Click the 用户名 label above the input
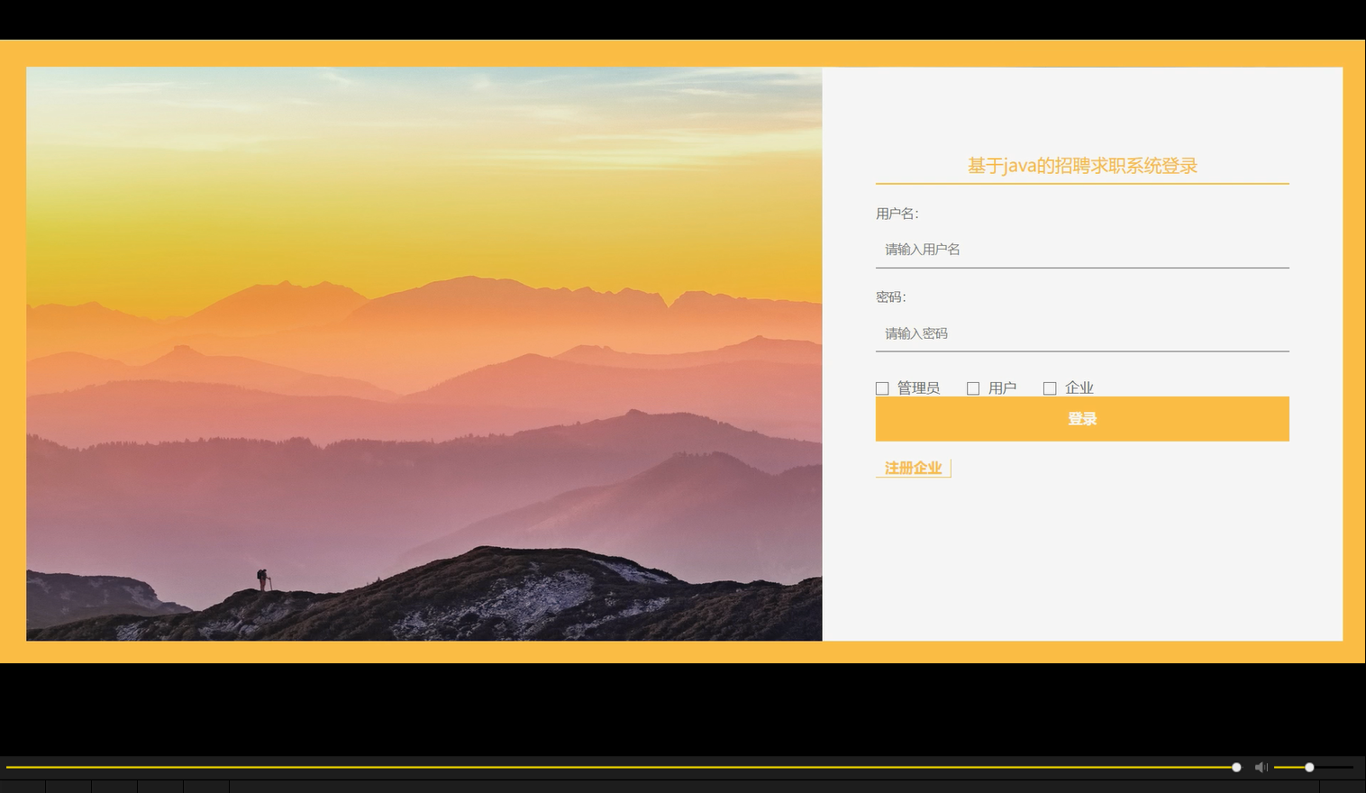 coord(897,214)
